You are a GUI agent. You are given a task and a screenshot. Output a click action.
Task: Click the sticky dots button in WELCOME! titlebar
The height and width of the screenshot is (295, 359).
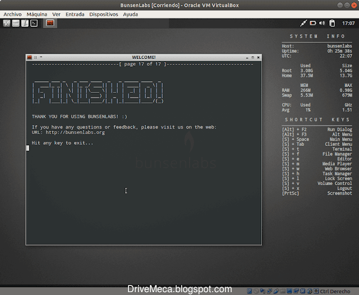click(35, 57)
